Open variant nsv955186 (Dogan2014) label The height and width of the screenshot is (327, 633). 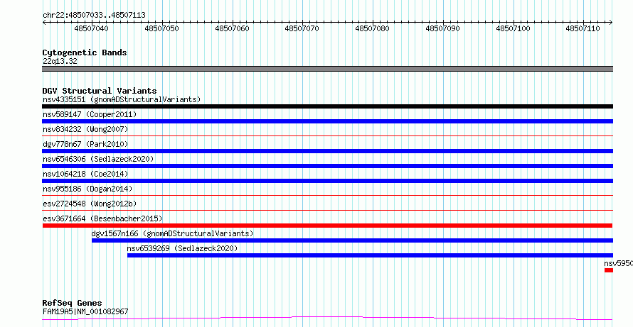pyautogui.click(x=87, y=189)
